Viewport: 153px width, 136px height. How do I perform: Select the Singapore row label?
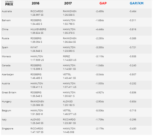(7, 128)
